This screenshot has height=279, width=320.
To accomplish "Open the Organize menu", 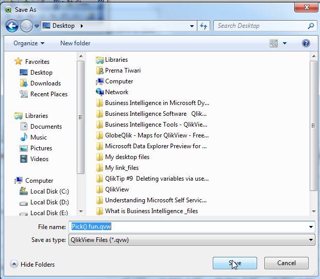I will (x=29, y=43).
